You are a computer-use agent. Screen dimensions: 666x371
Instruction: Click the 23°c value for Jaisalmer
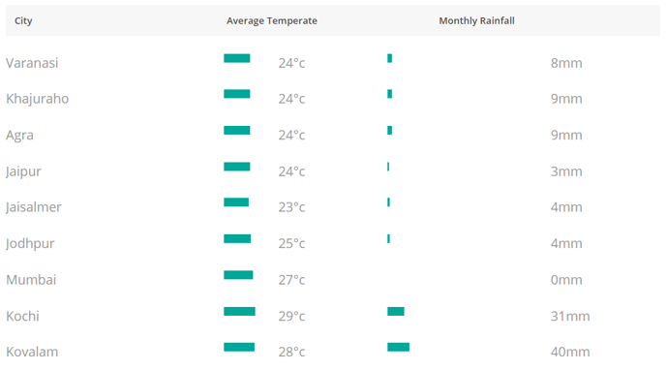click(x=291, y=207)
